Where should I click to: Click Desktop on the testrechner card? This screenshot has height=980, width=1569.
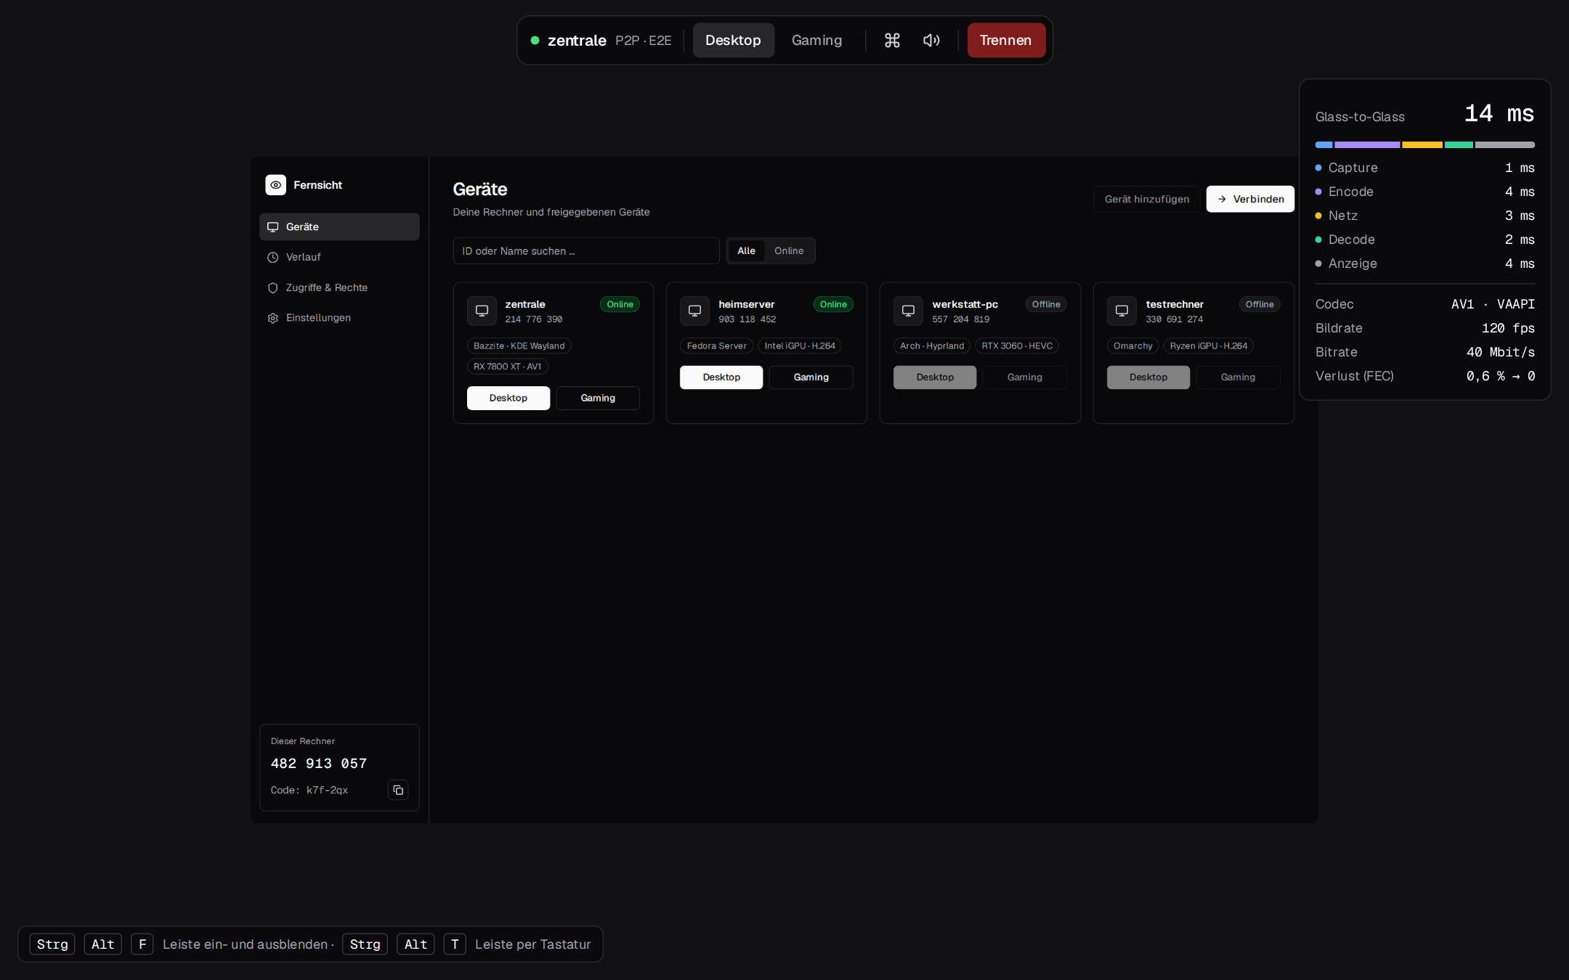click(1148, 377)
